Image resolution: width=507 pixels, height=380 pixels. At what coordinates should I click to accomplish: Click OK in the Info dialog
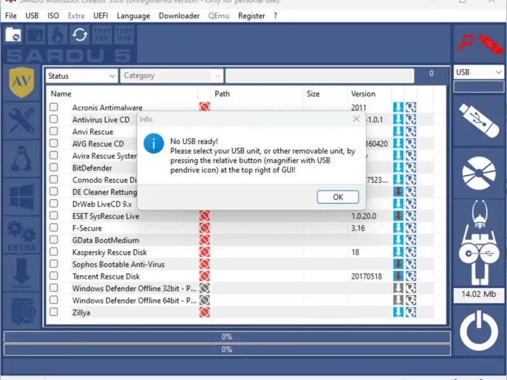[338, 197]
